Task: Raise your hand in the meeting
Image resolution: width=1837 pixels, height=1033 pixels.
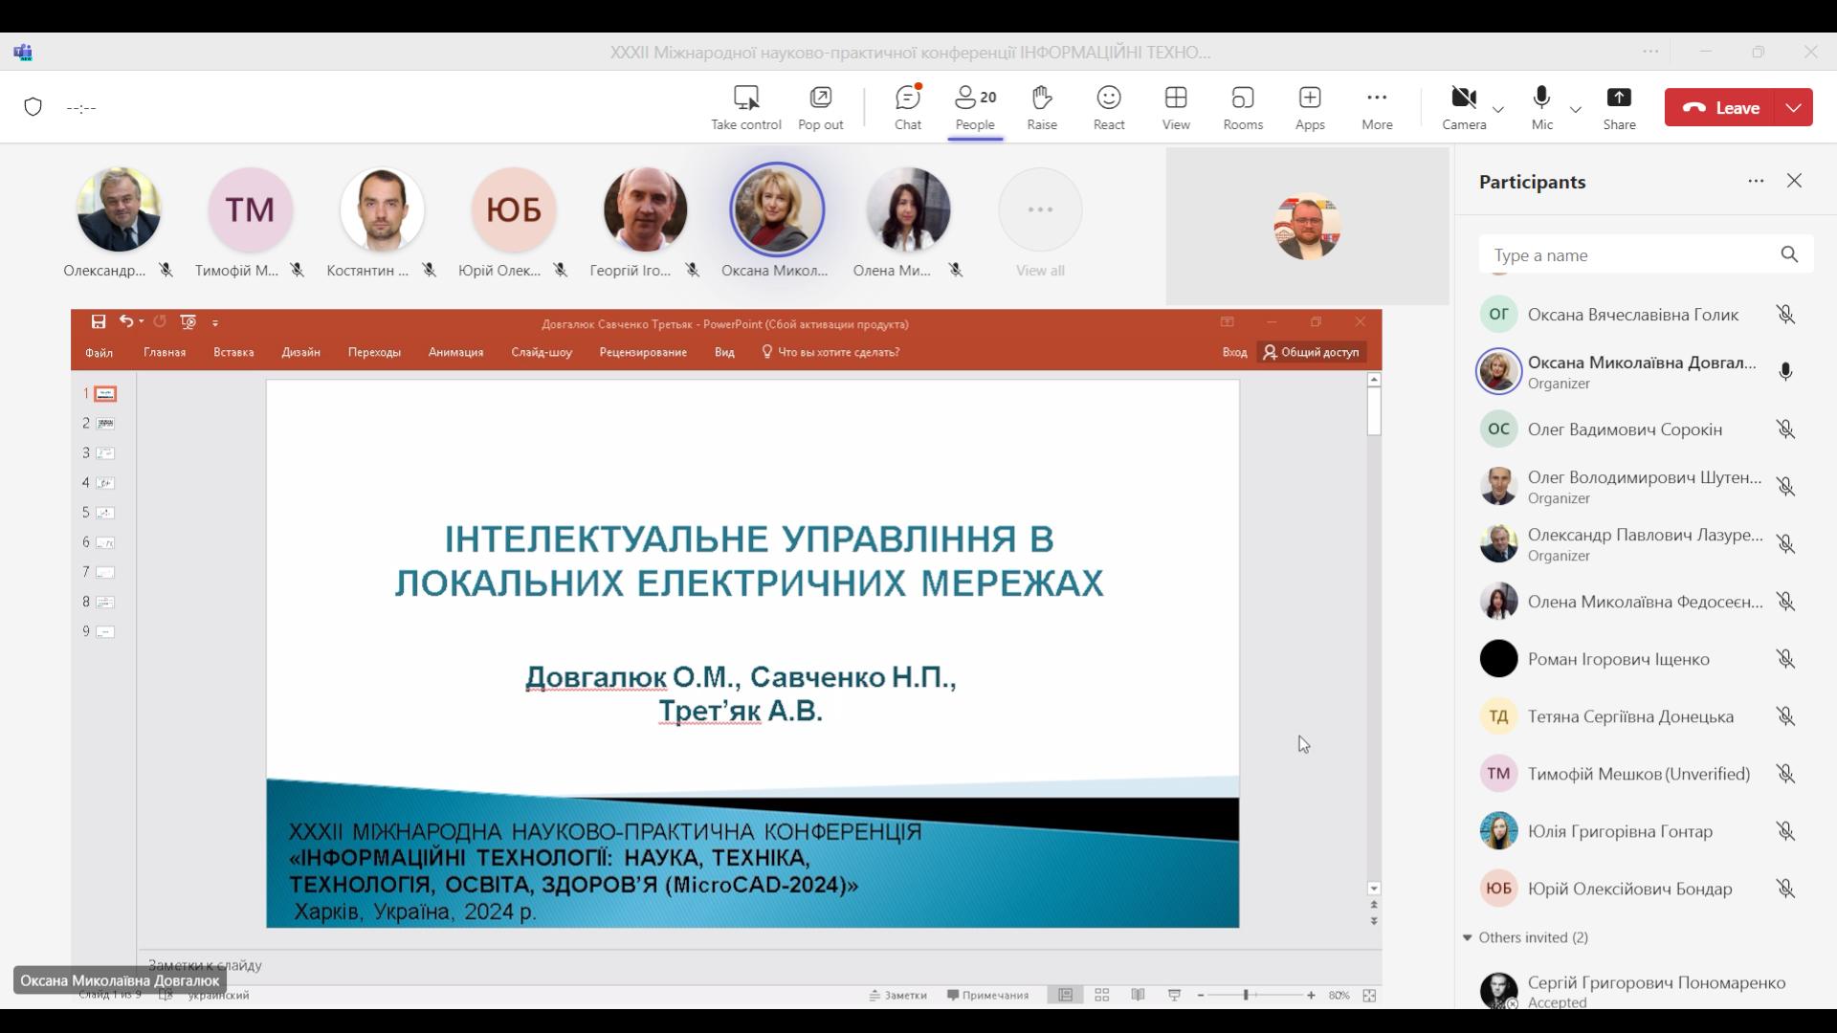Action: tap(1041, 107)
